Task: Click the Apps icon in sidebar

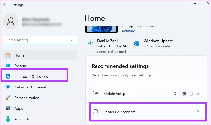Action: 8,108
